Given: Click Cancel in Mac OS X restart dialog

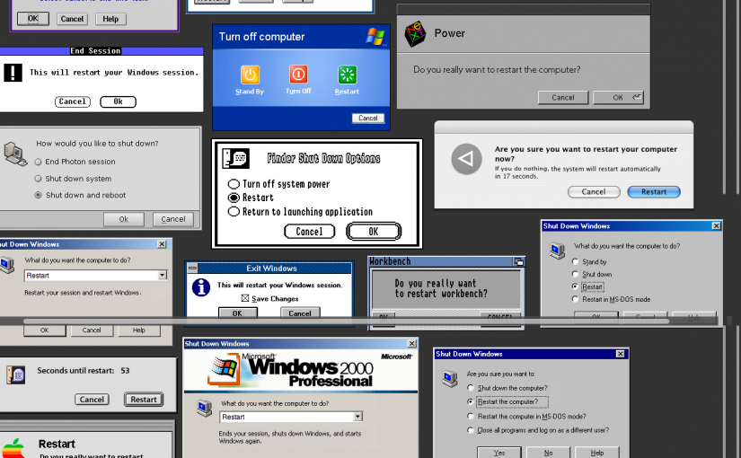Looking at the screenshot, I should (594, 192).
